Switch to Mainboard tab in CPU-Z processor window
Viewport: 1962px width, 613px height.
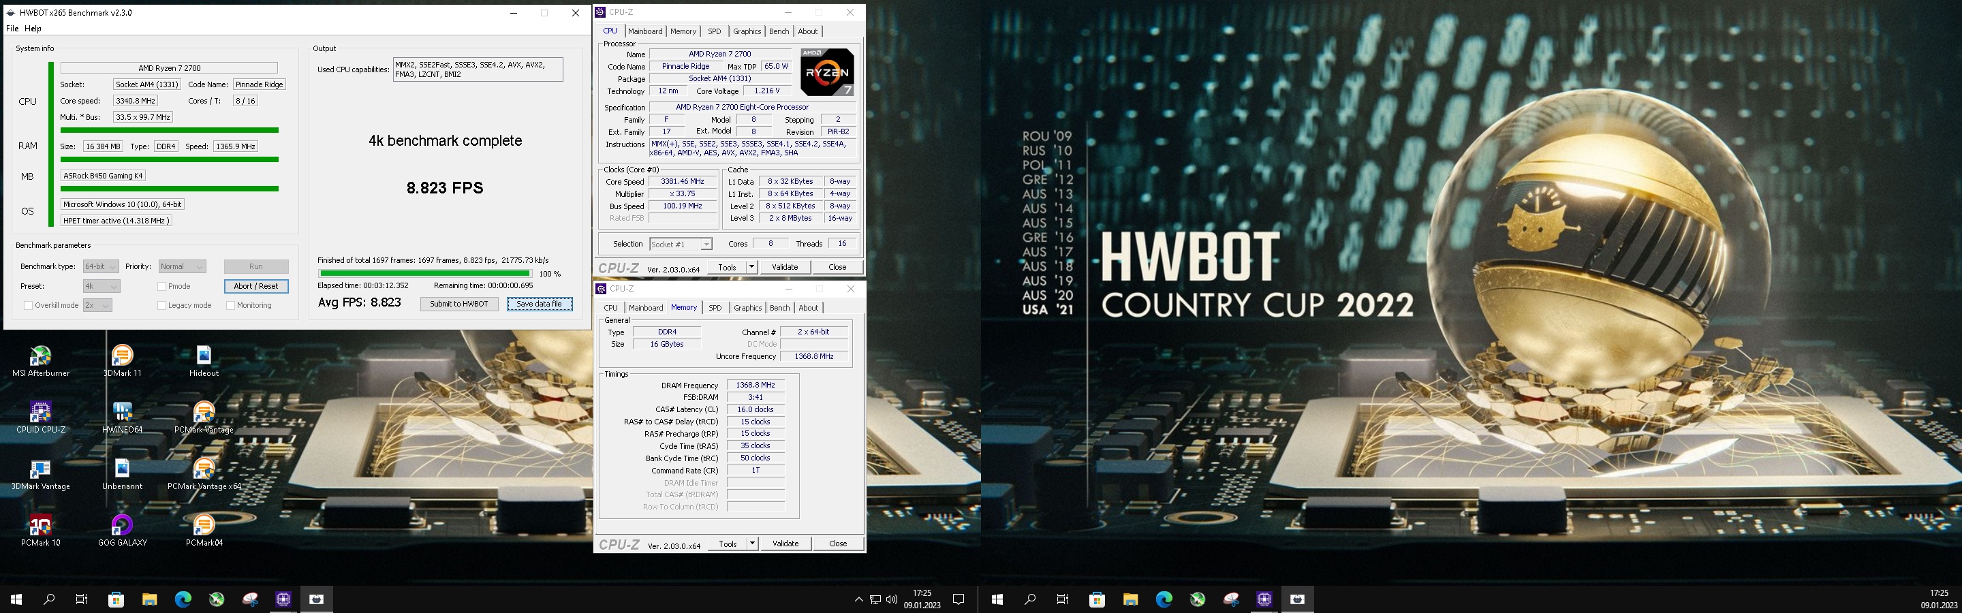tap(645, 31)
